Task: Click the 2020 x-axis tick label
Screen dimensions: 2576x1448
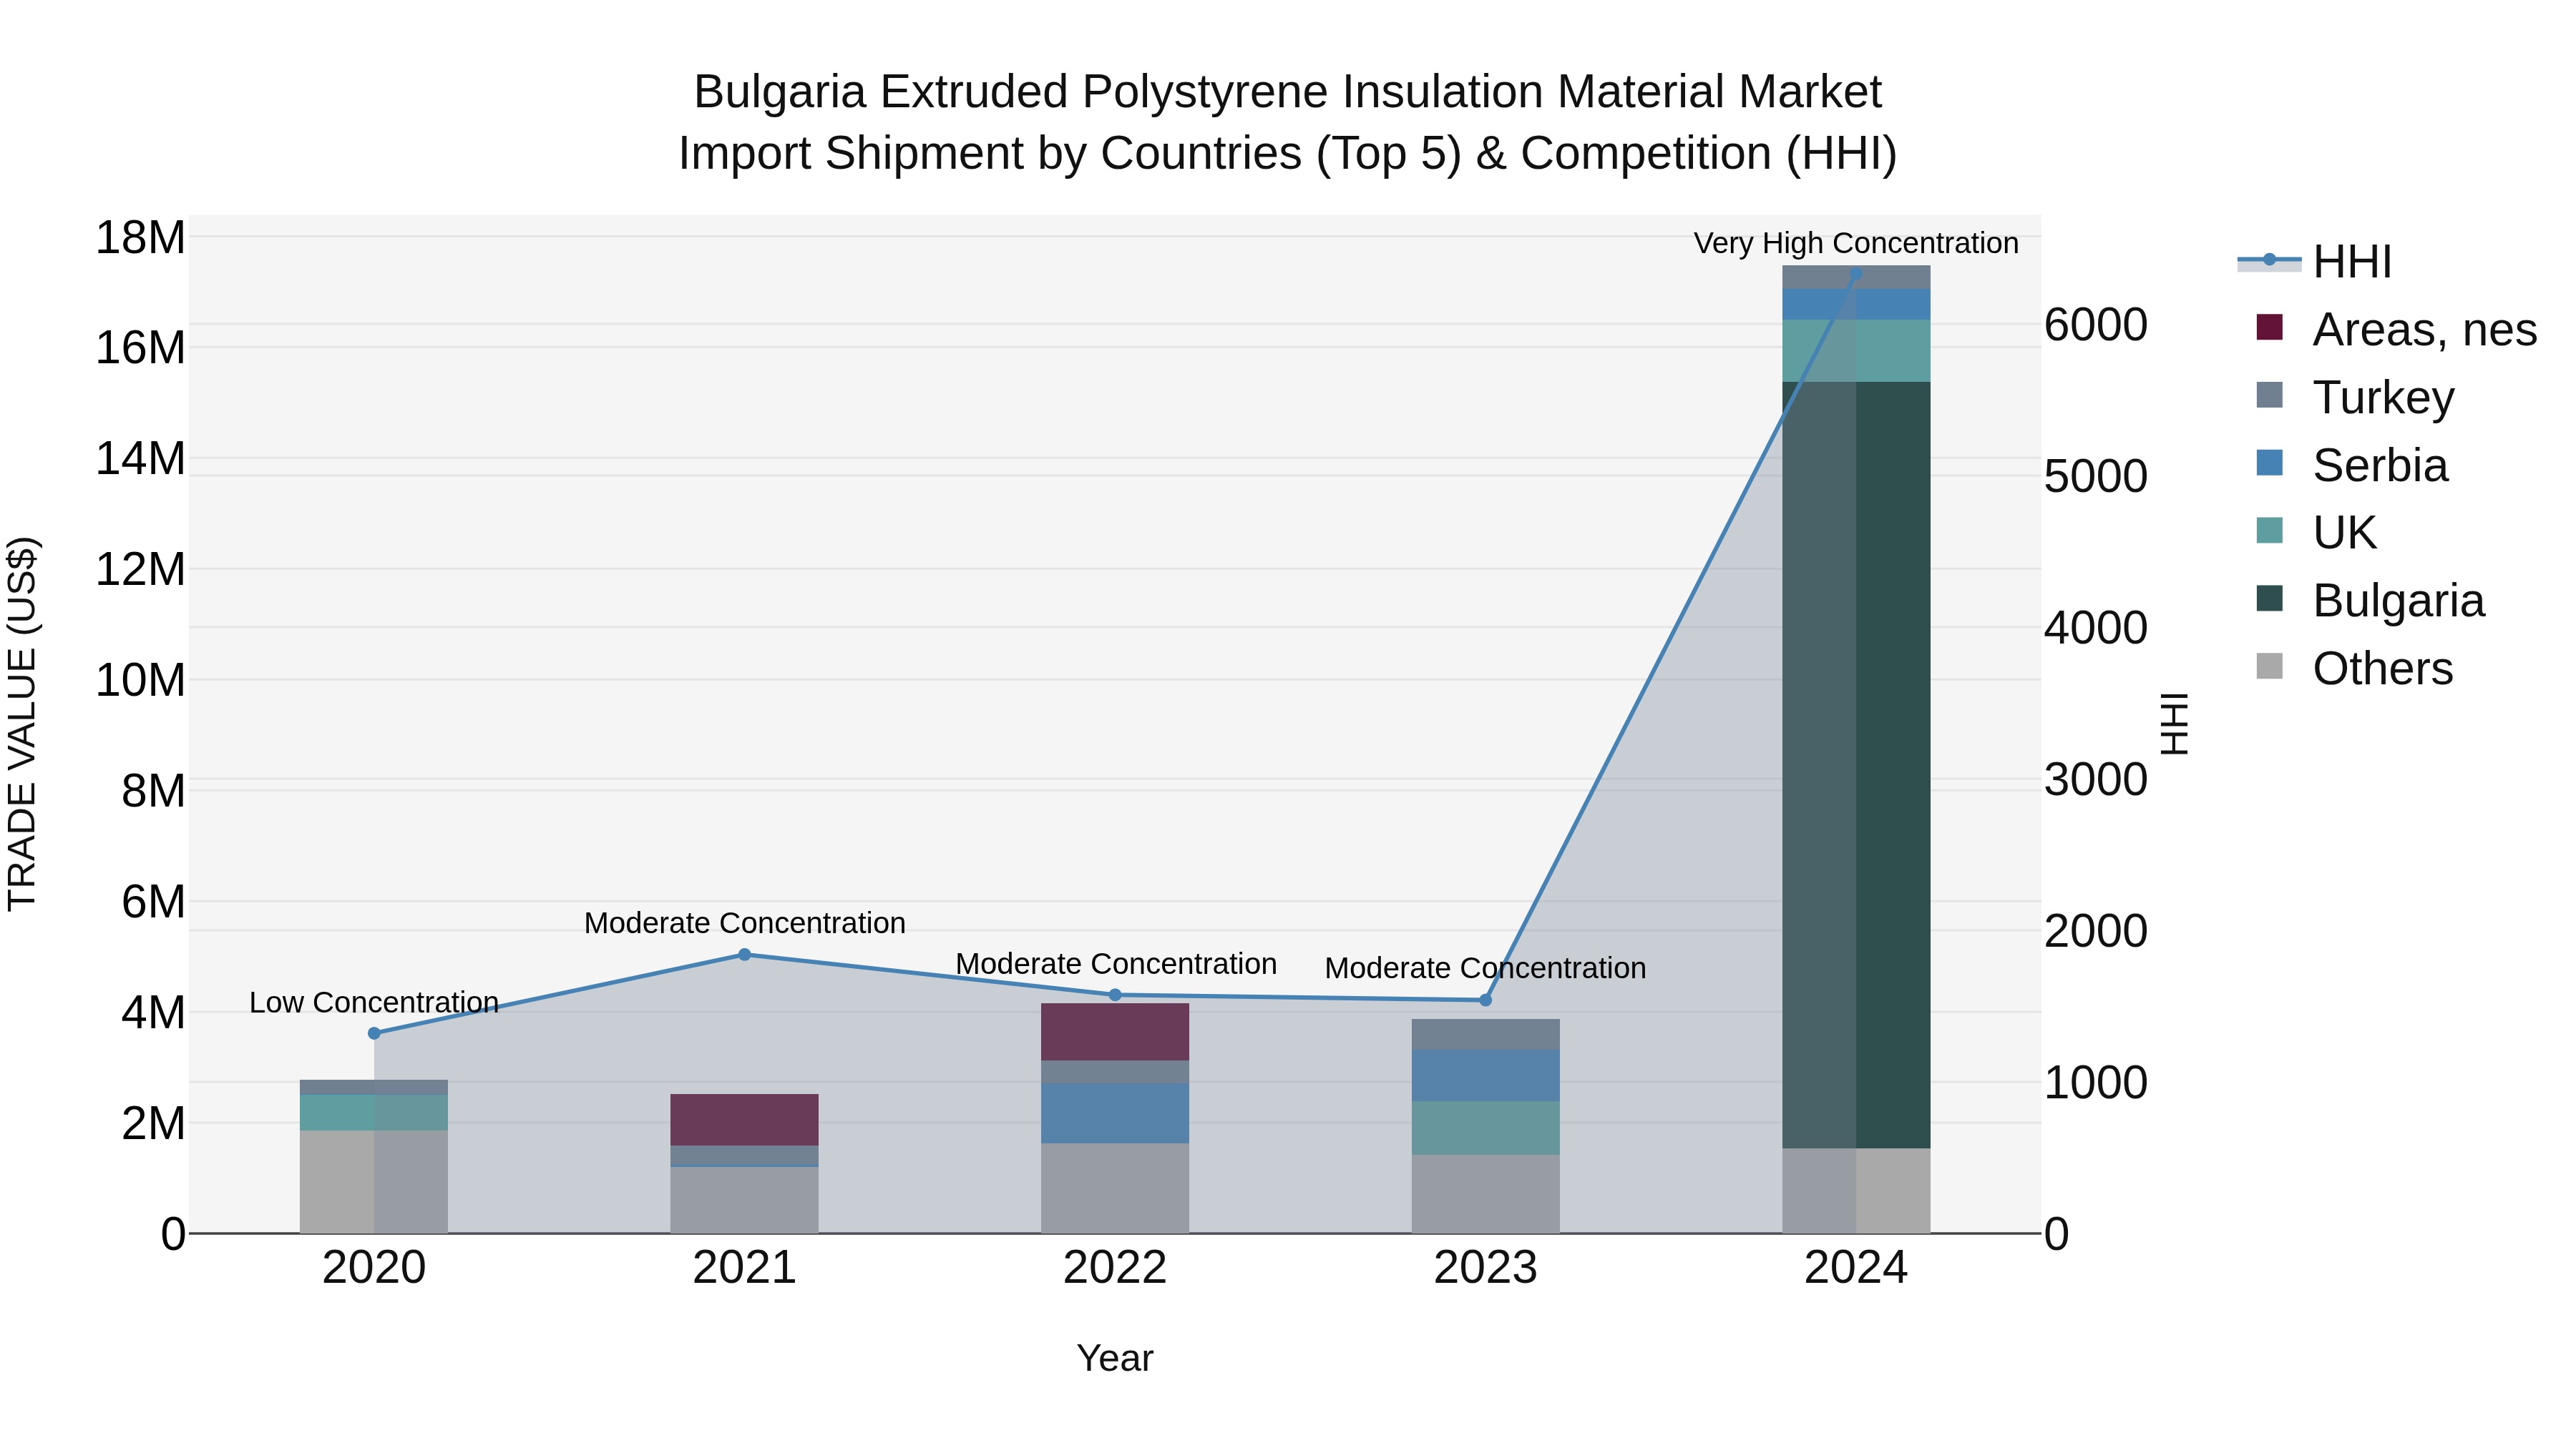Action: pyautogui.click(x=374, y=1268)
